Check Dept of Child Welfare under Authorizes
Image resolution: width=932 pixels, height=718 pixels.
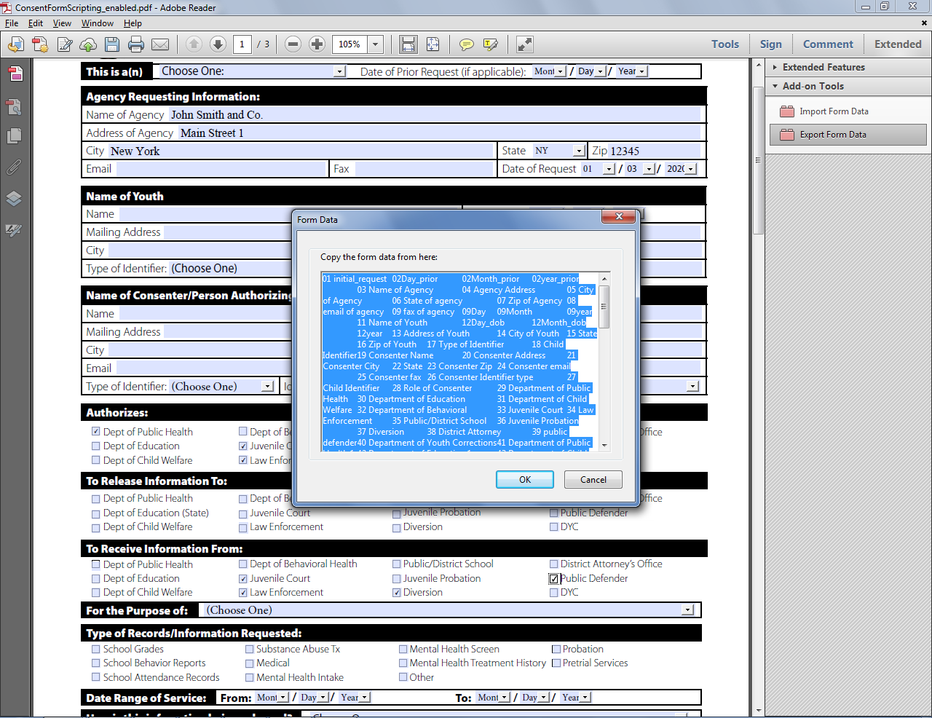96,460
